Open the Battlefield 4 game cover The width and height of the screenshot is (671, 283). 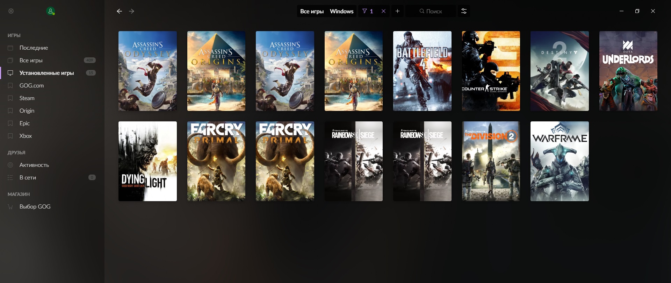tap(422, 71)
